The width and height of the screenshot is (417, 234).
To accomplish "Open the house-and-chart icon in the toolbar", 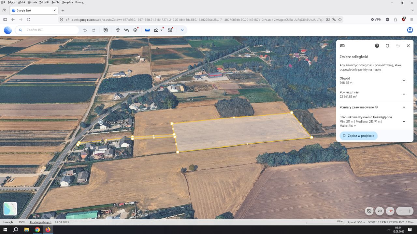I will [x=156, y=30].
